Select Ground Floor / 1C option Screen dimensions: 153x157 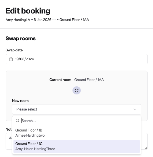point(76,146)
